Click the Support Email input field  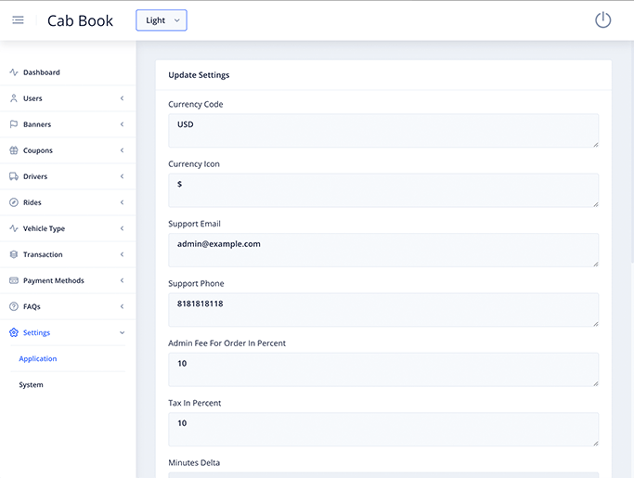pyautogui.click(x=382, y=250)
